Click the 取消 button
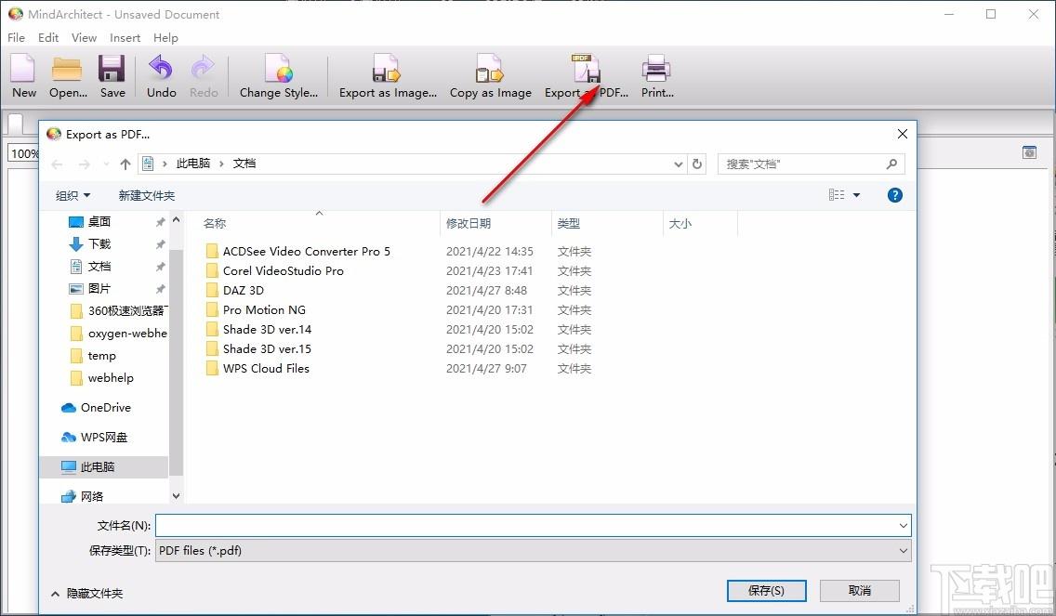 [x=859, y=590]
